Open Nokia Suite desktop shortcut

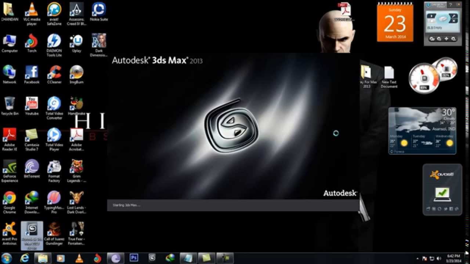click(x=99, y=12)
